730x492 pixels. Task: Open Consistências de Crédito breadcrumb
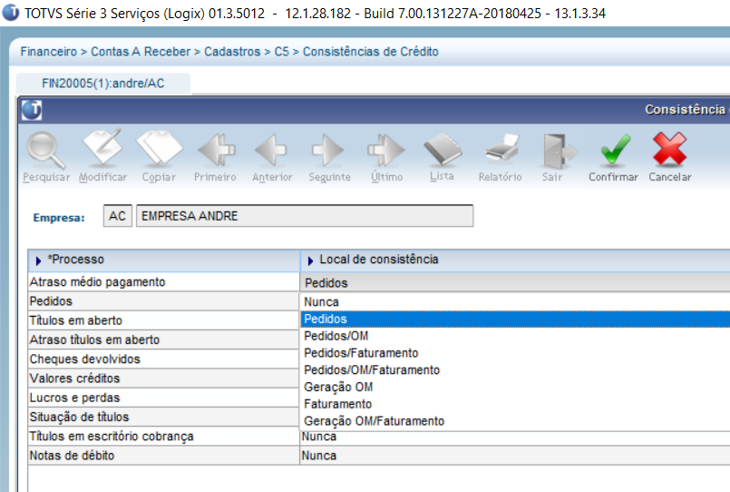[371, 51]
